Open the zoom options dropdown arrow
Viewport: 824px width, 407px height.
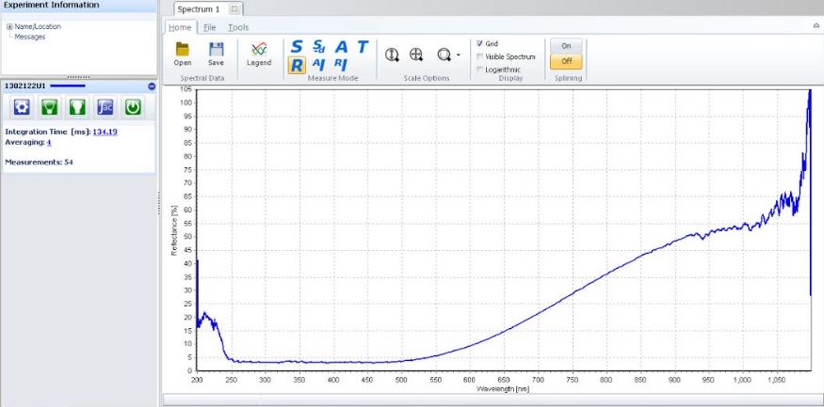[458, 56]
